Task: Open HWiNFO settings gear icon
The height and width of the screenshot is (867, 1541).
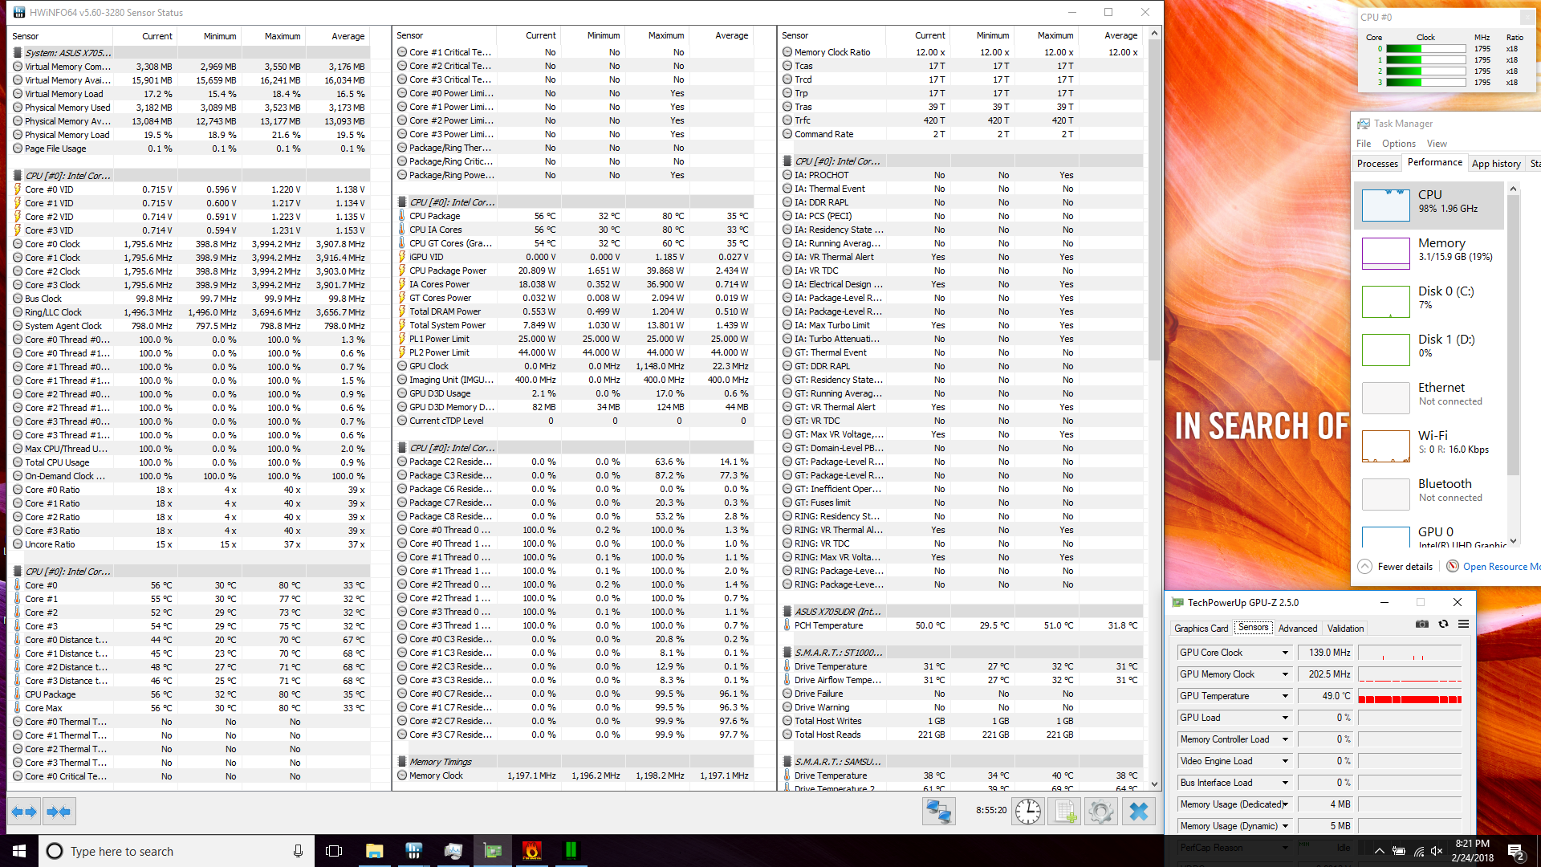Action: click(1101, 812)
